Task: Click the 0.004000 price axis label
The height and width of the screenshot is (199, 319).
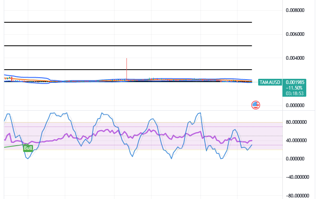Action: 295,58
